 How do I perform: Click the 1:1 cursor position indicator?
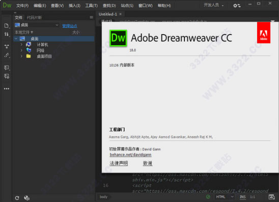coord(253,197)
